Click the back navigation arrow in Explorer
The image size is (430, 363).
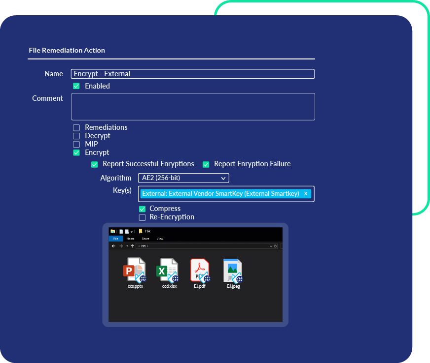pos(114,246)
